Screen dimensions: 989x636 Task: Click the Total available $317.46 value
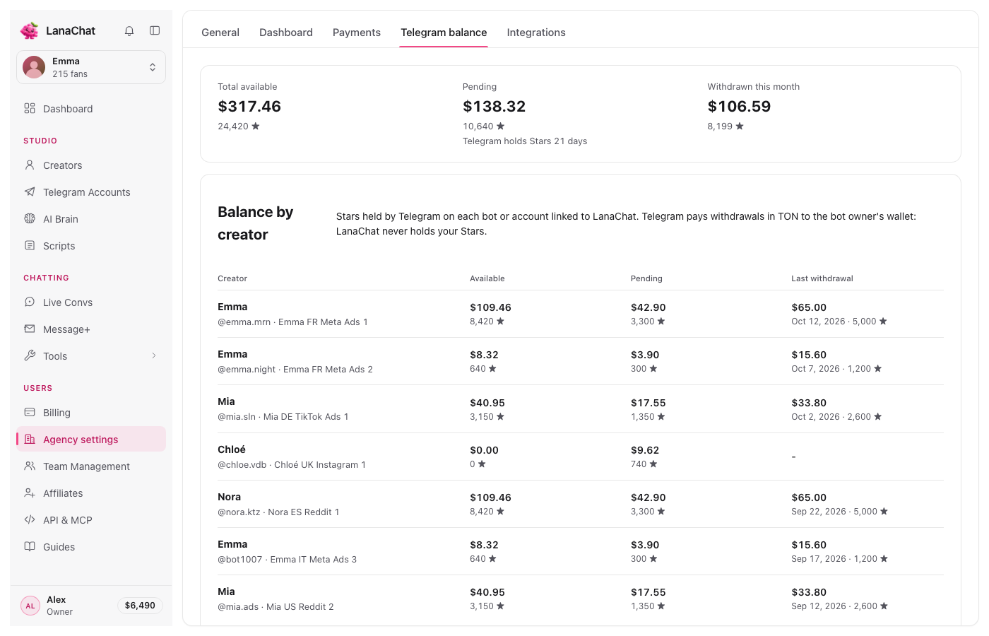point(249,107)
